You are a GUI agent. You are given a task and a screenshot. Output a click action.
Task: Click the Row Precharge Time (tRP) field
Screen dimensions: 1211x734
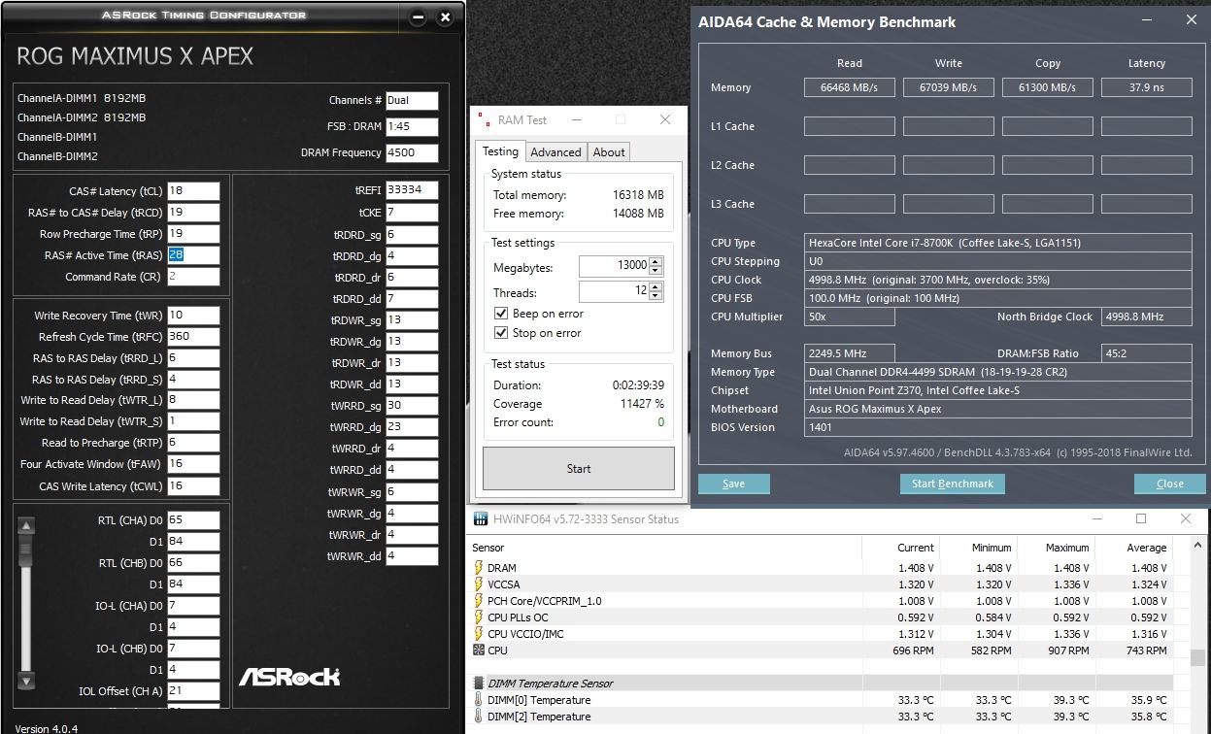193,234
